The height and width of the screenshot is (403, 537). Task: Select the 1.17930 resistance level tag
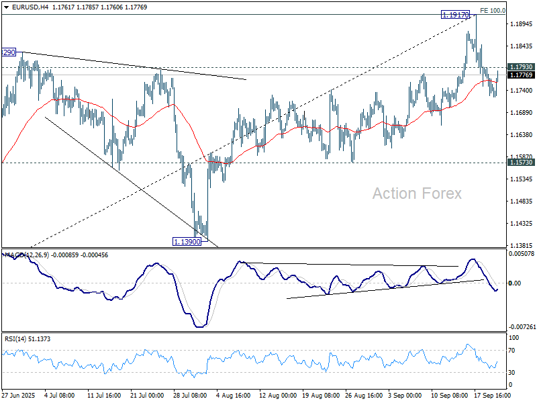click(x=521, y=67)
